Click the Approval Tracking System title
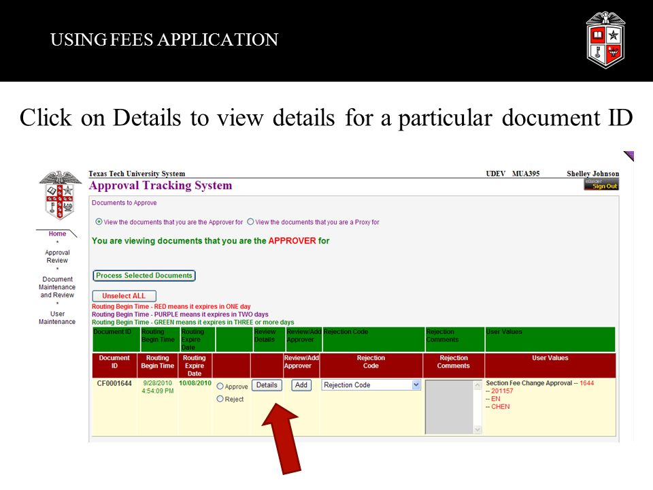The height and width of the screenshot is (490, 653). 161,185
